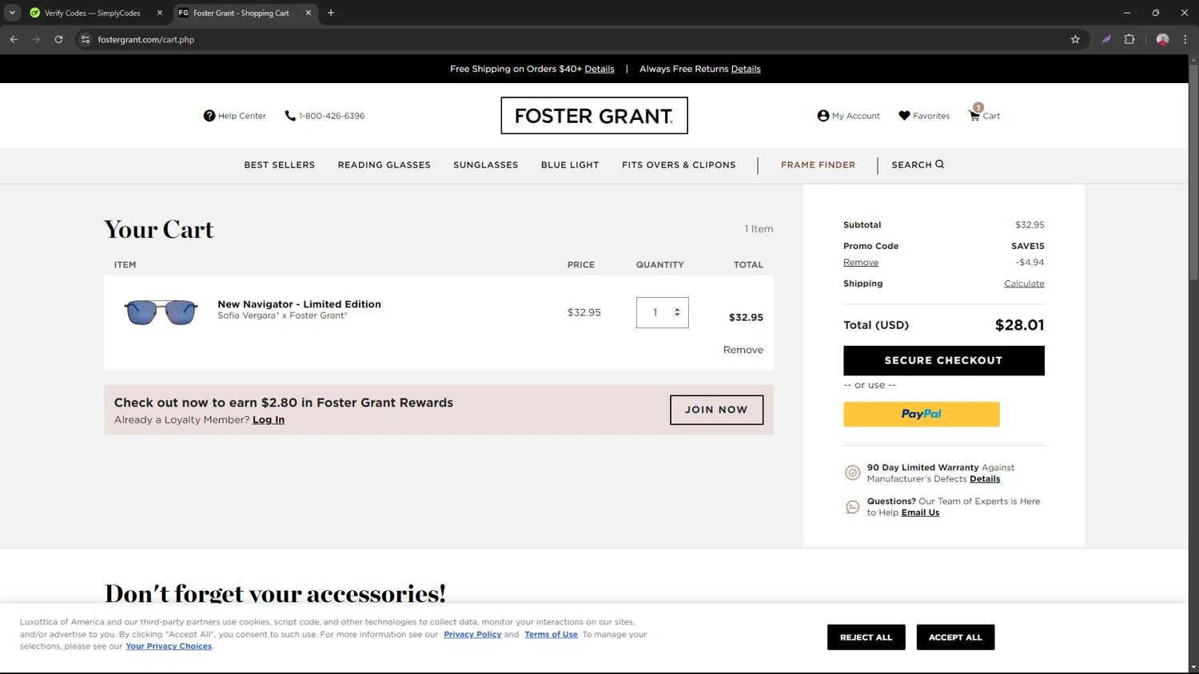The height and width of the screenshot is (674, 1199).
Task: Click Calculate shipping link
Action: click(1024, 283)
